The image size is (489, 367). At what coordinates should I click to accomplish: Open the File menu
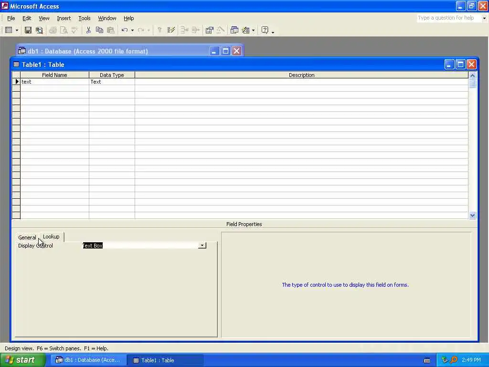pyautogui.click(x=11, y=18)
